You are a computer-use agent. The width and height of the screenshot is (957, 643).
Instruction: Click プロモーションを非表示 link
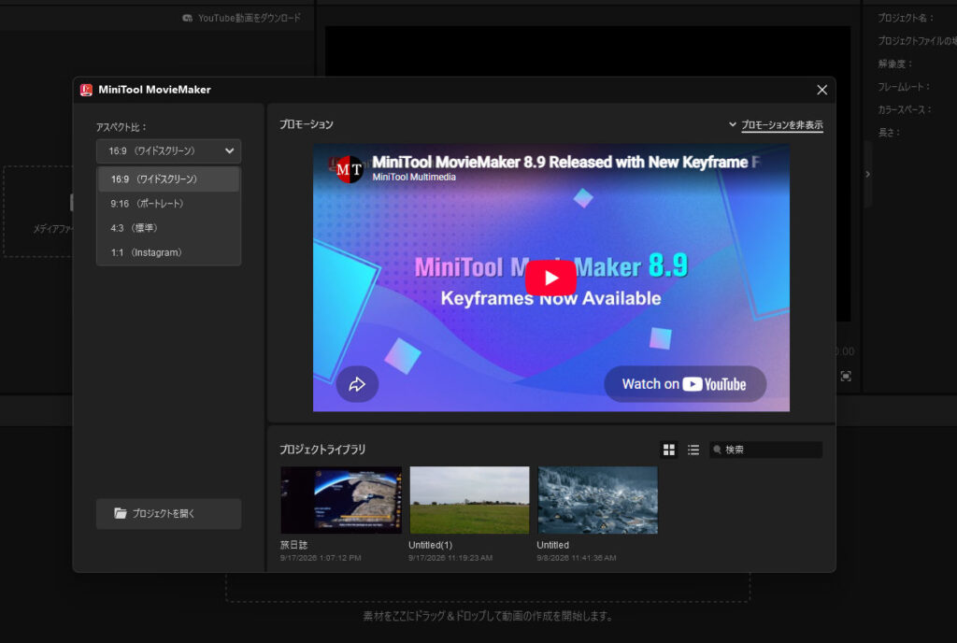coord(782,125)
